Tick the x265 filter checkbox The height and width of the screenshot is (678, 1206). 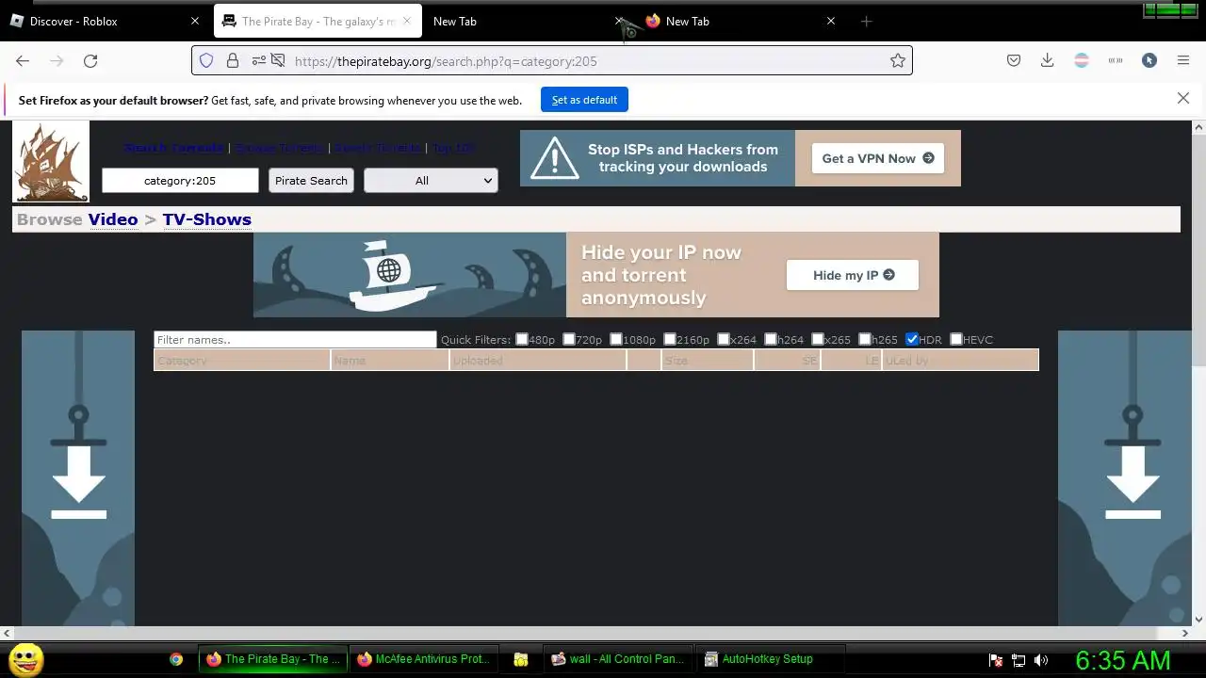818,339
